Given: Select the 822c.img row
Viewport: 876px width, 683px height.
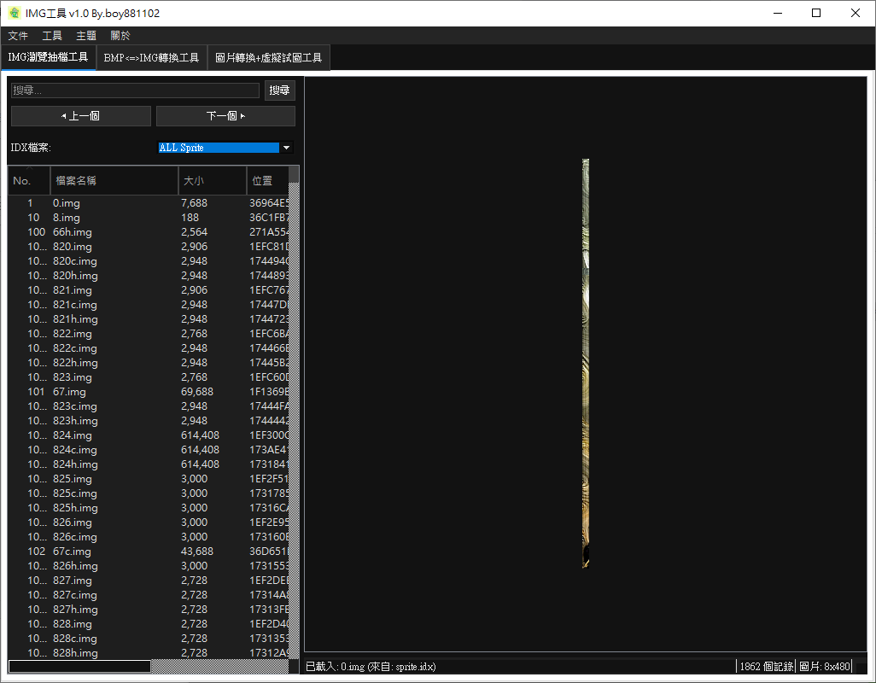Looking at the screenshot, I should (149, 348).
